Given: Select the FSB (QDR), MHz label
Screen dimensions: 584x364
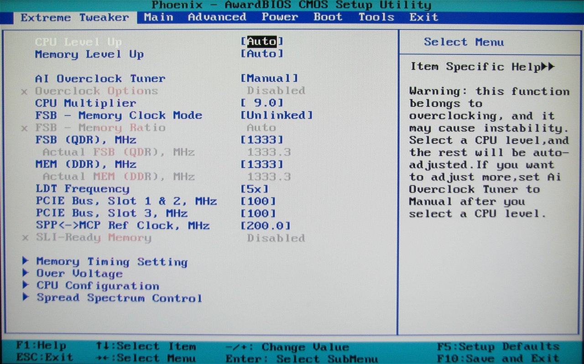Looking at the screenshot, I should (86, 140).
